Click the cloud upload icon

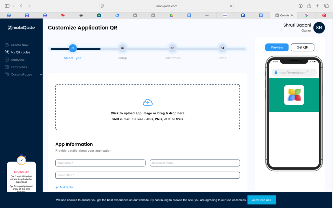148,103
